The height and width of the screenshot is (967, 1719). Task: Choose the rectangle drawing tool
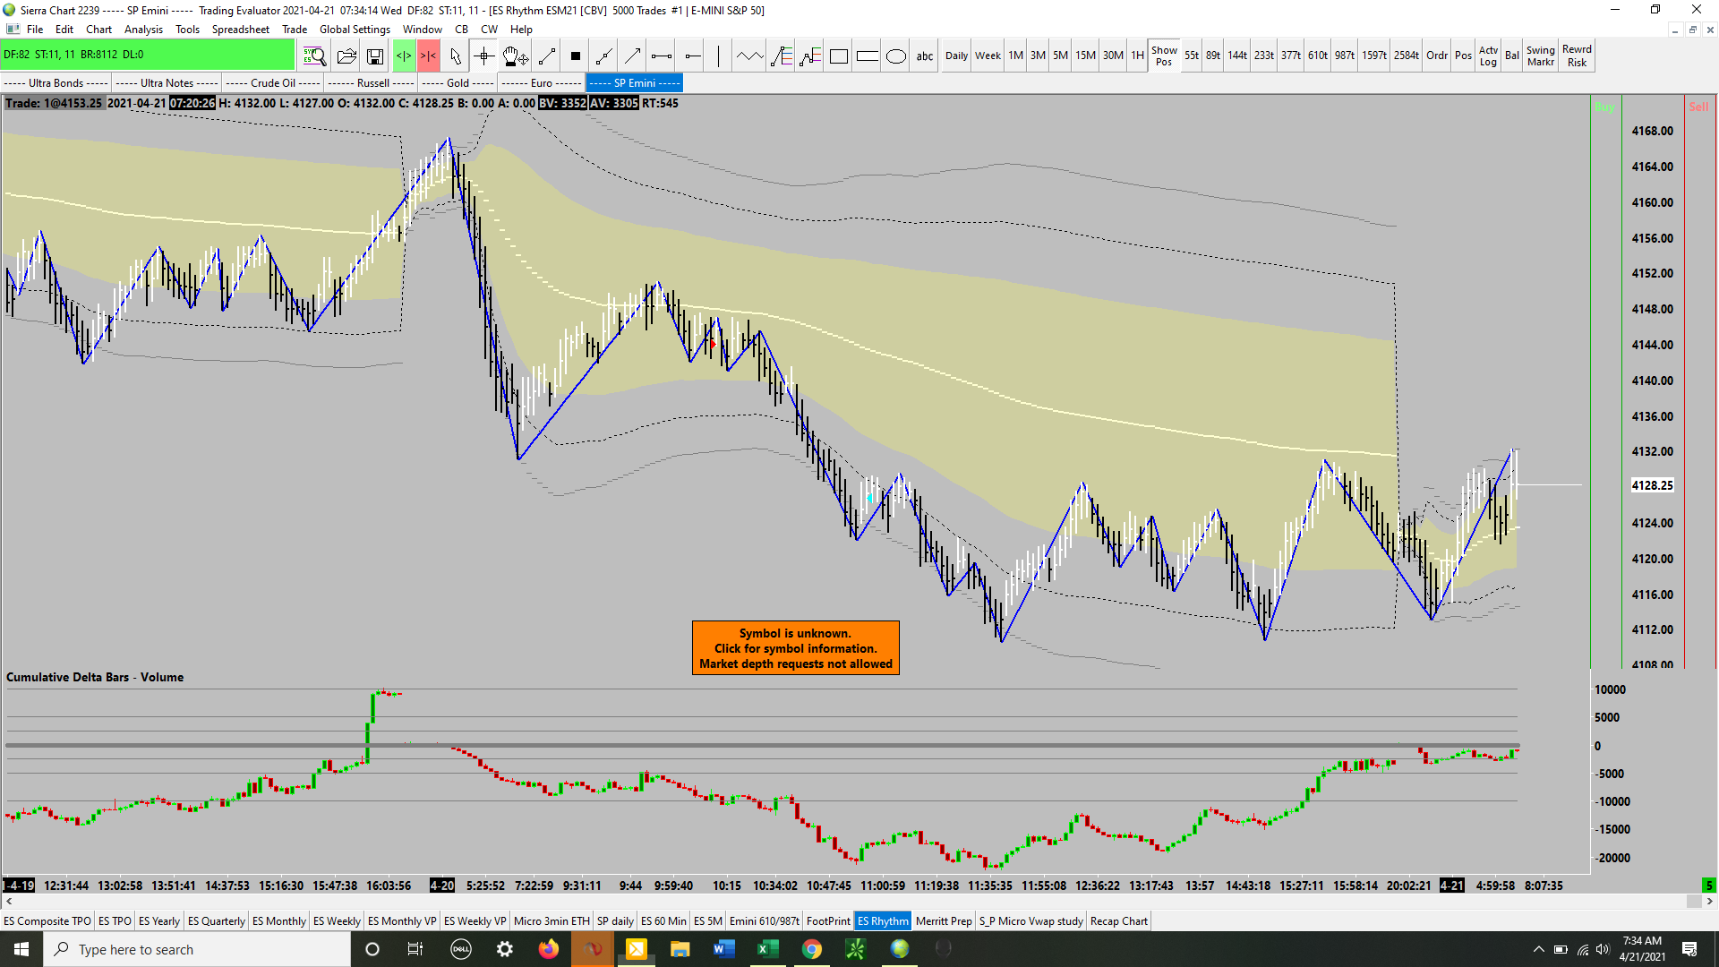coord(839,56)
